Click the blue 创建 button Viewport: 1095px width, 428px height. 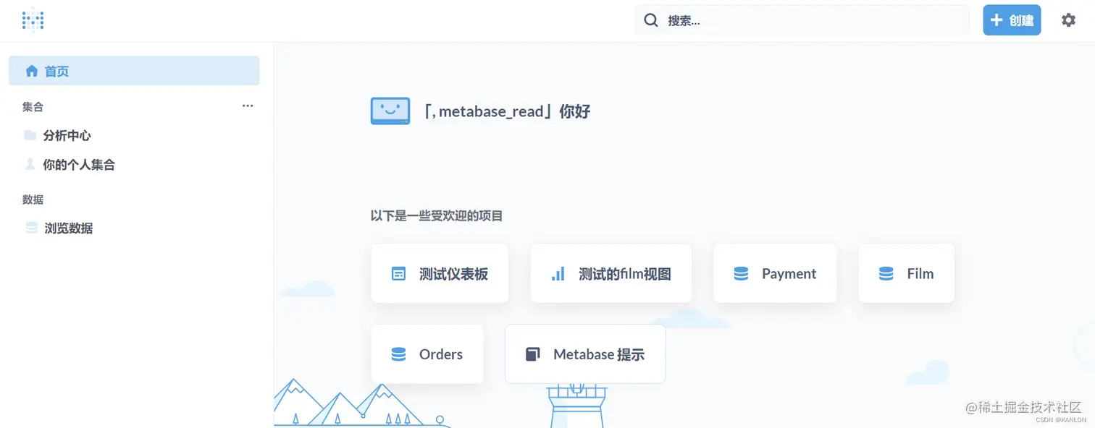pos(1011,20)
